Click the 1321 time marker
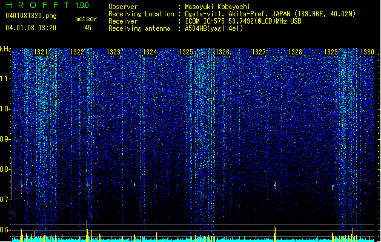 [41, 52]
